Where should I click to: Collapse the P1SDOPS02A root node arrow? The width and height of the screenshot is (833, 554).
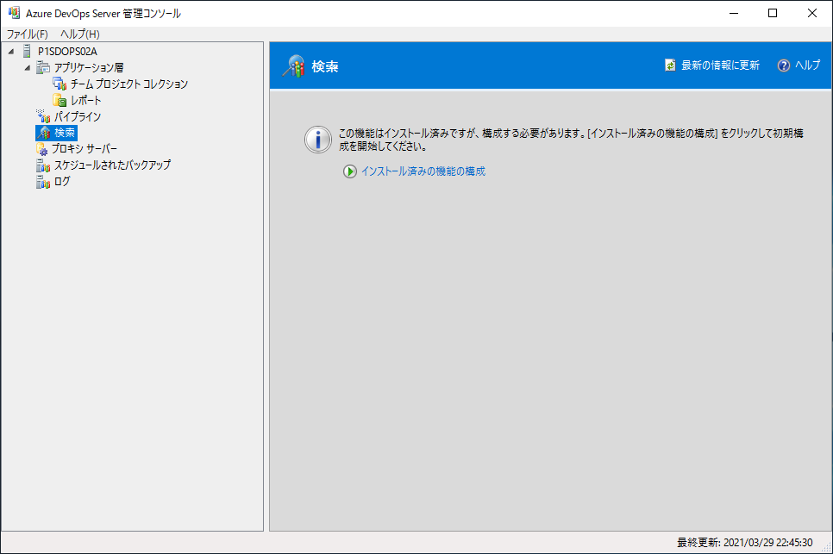click(x=10, y=52)
